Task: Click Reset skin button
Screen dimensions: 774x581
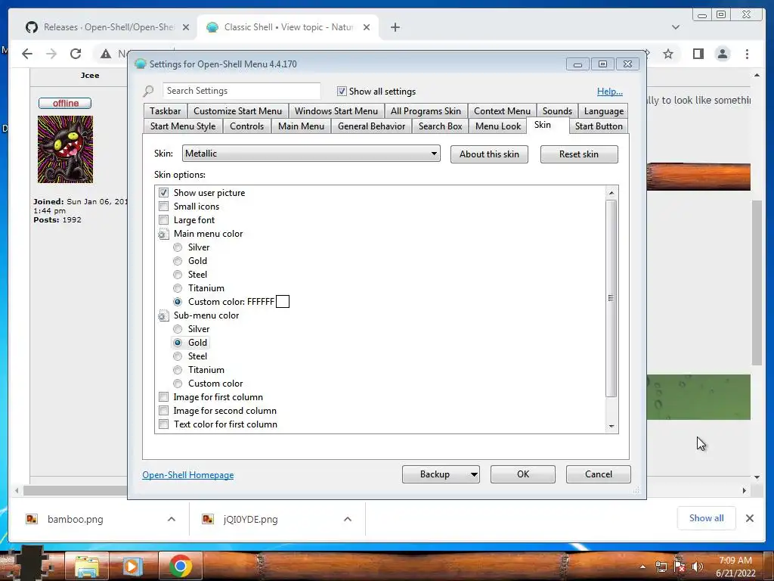Action: coord(579,154)
